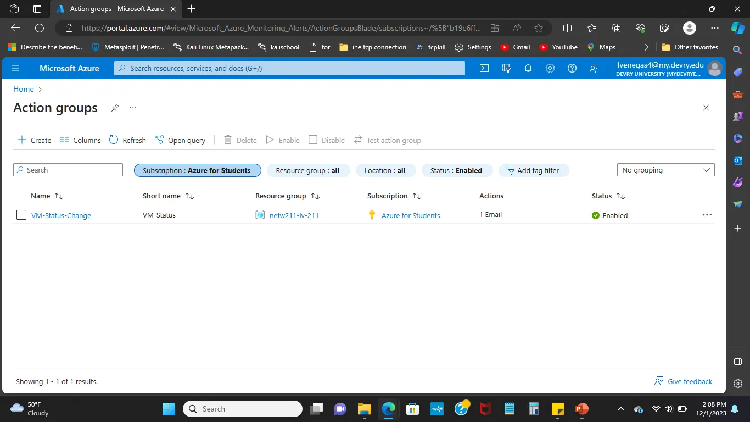Open the Gmail bookmark
750x422 pixels.
click(515, 47)
